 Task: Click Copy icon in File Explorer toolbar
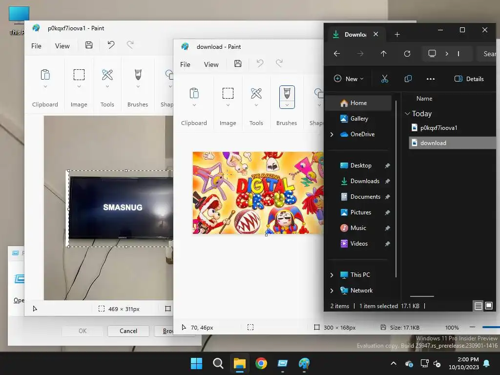tap(408, 79)
